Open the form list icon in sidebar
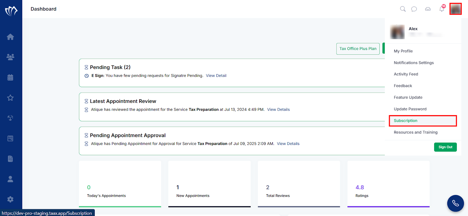468x216 pixels. coord(10,138)
